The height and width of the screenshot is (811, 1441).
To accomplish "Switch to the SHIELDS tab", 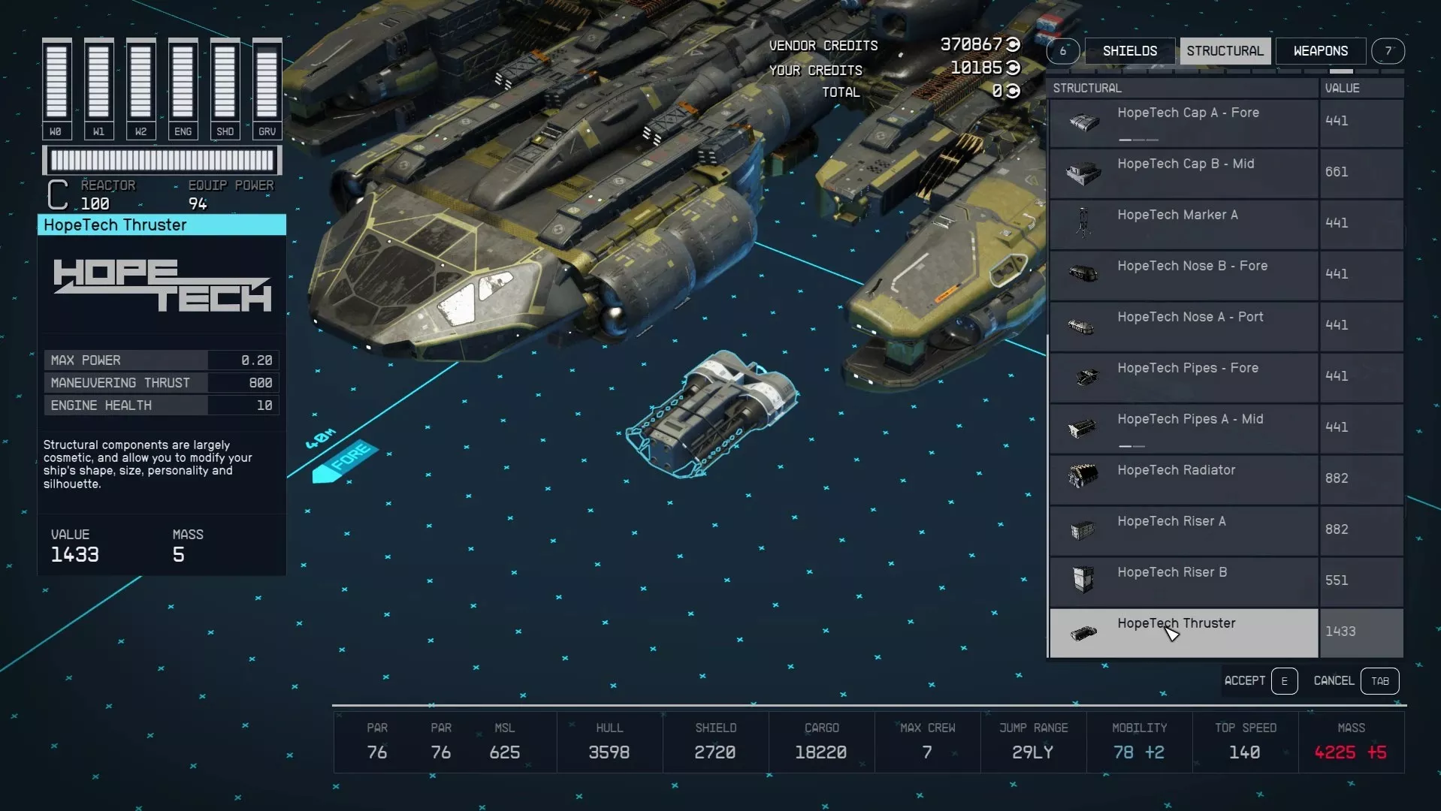I will 1129,51.
